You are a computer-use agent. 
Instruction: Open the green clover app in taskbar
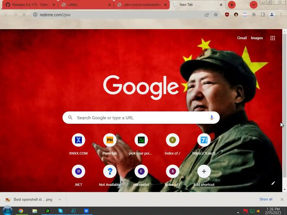(48, 211)
